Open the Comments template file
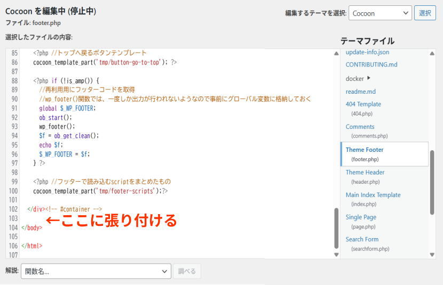The width and height of the screenshot is (443, 285). pos(360,127)
